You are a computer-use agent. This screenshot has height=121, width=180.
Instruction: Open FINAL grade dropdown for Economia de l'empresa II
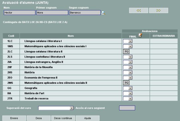click(x=127, y=78)
